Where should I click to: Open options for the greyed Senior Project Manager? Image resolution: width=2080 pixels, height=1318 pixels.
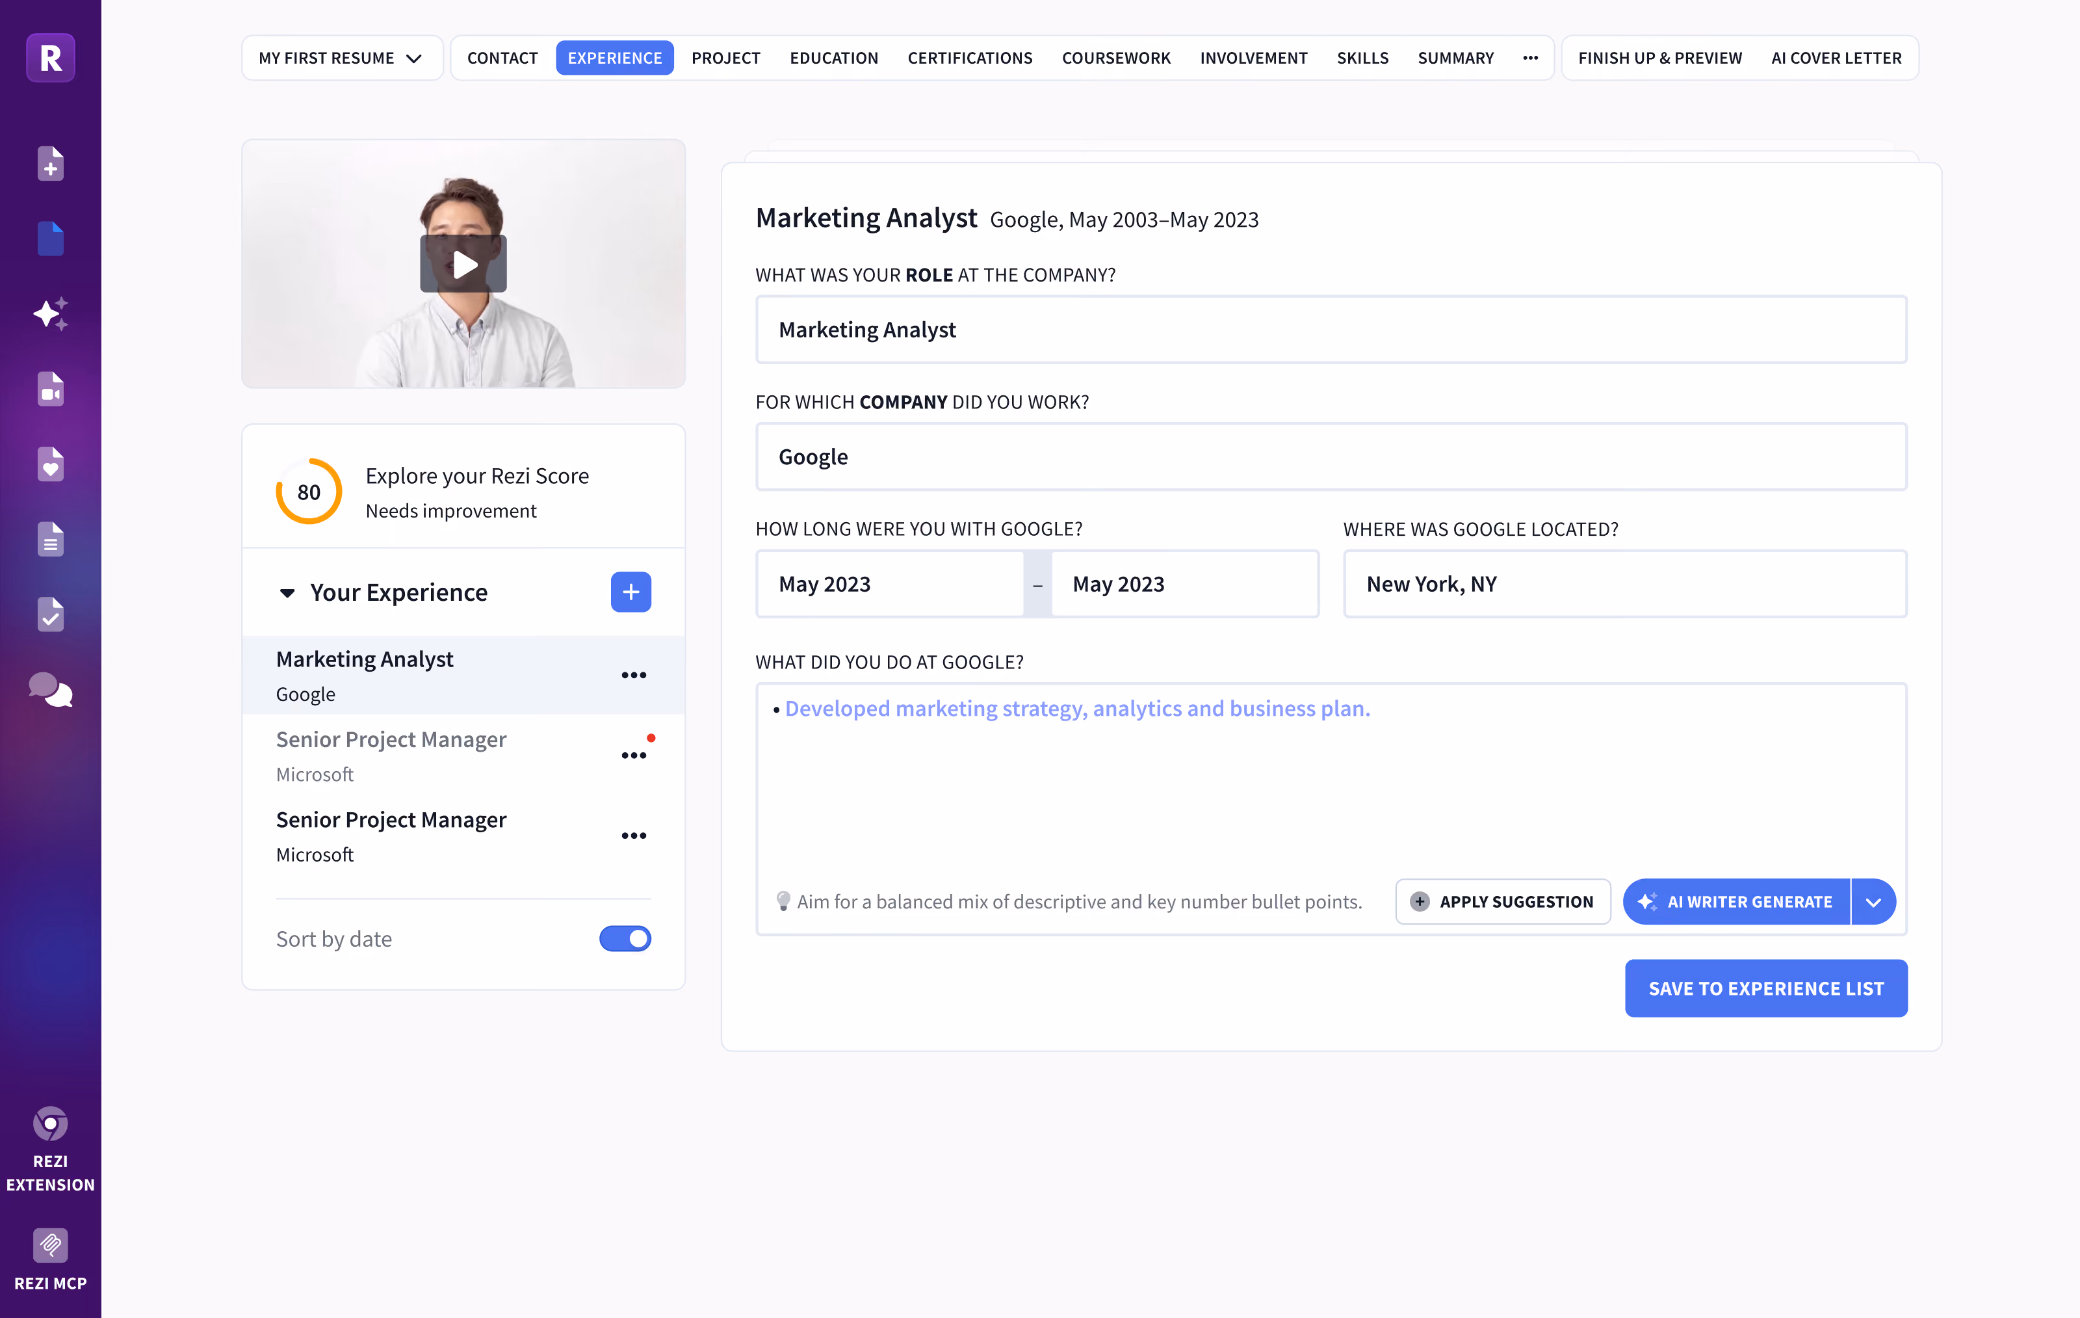tap(633, 756)
